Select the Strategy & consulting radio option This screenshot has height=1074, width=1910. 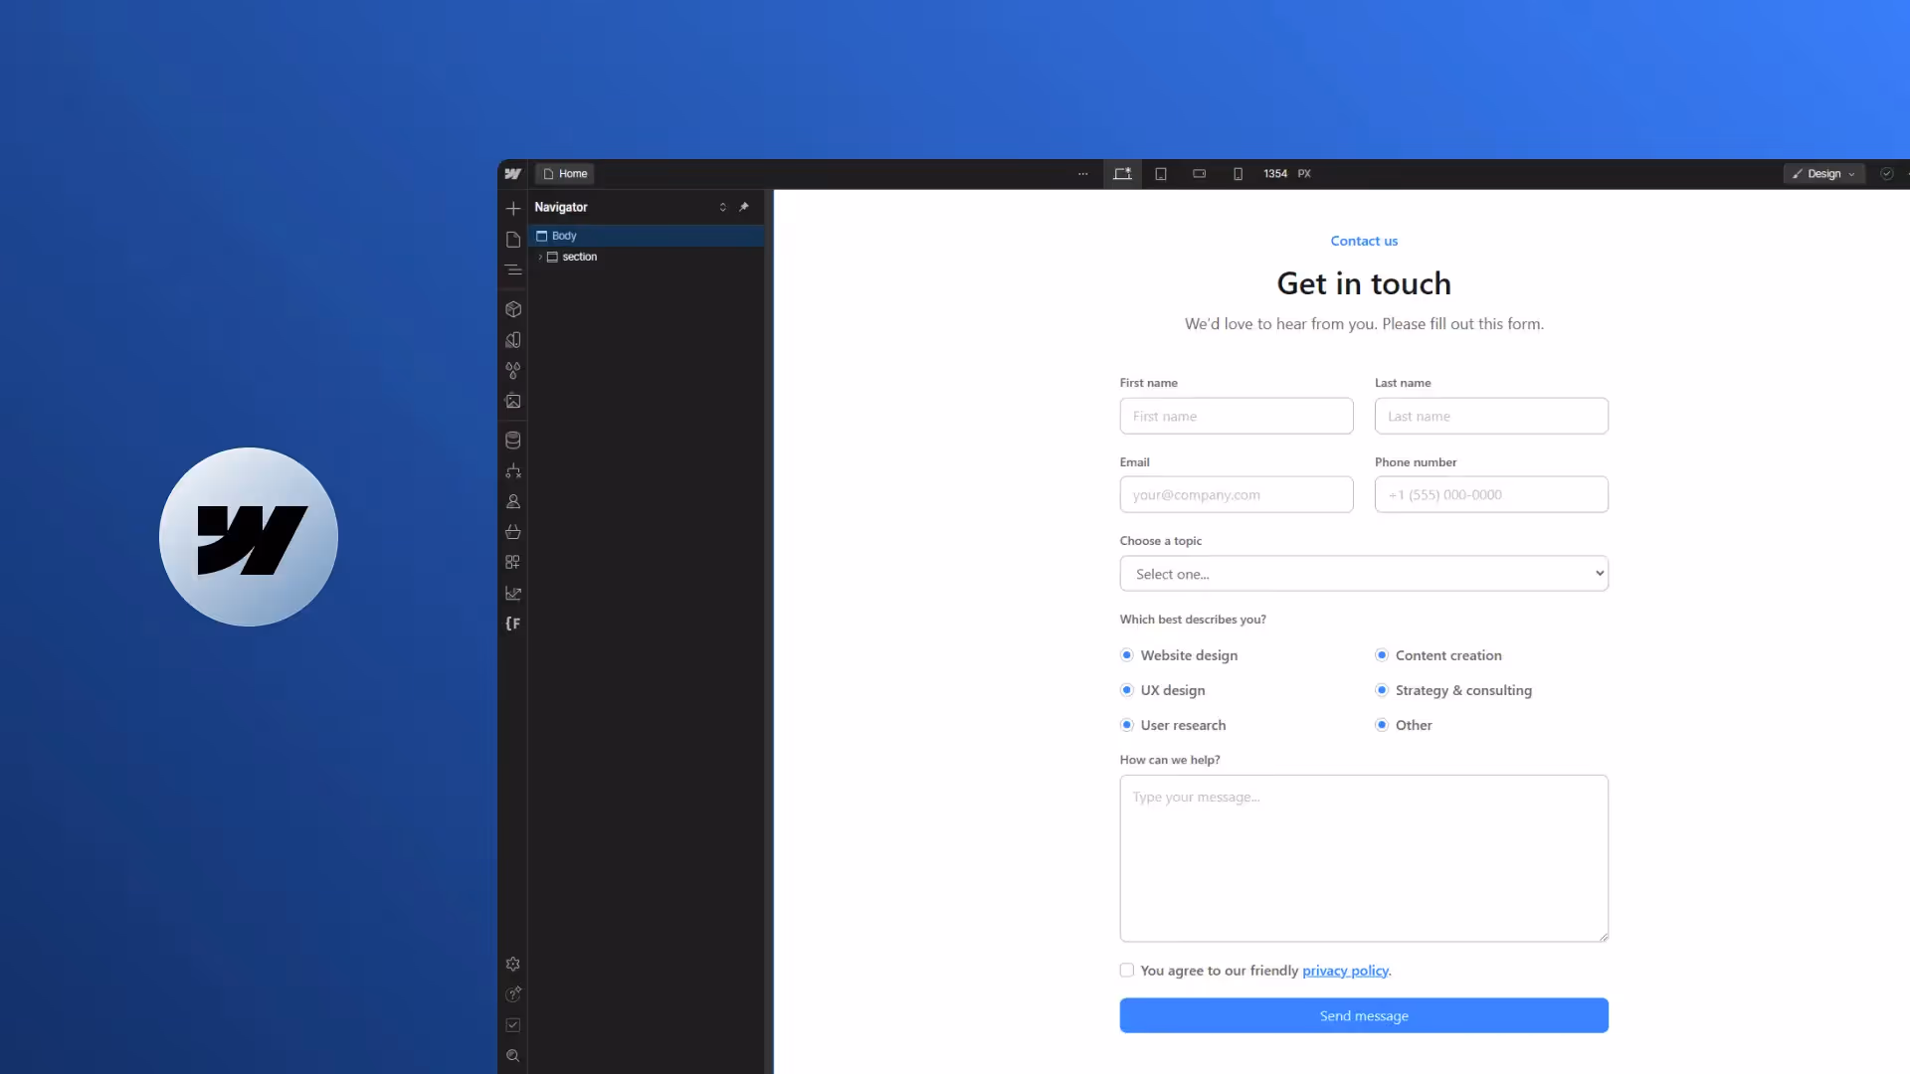(x=1382, y=690)
